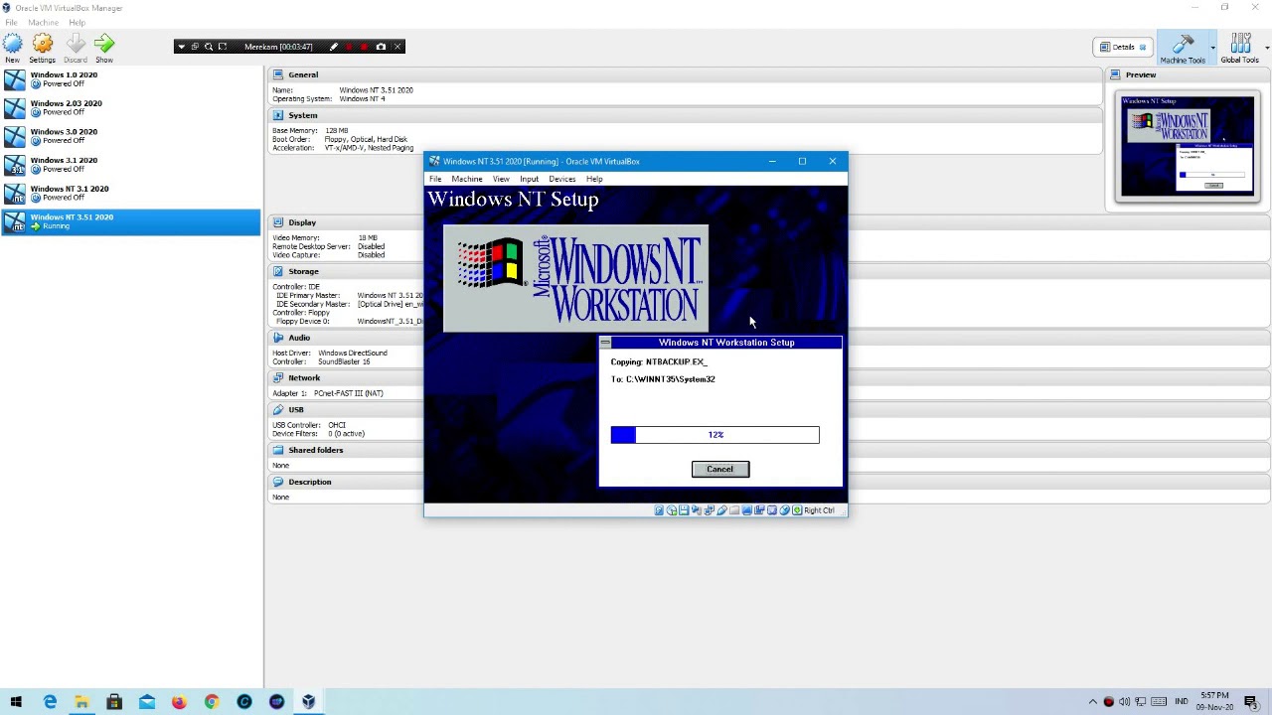This screenshot has width=1272, height=715.
Task: Open the recorder bar dropdown arrow
Action: 181,47
